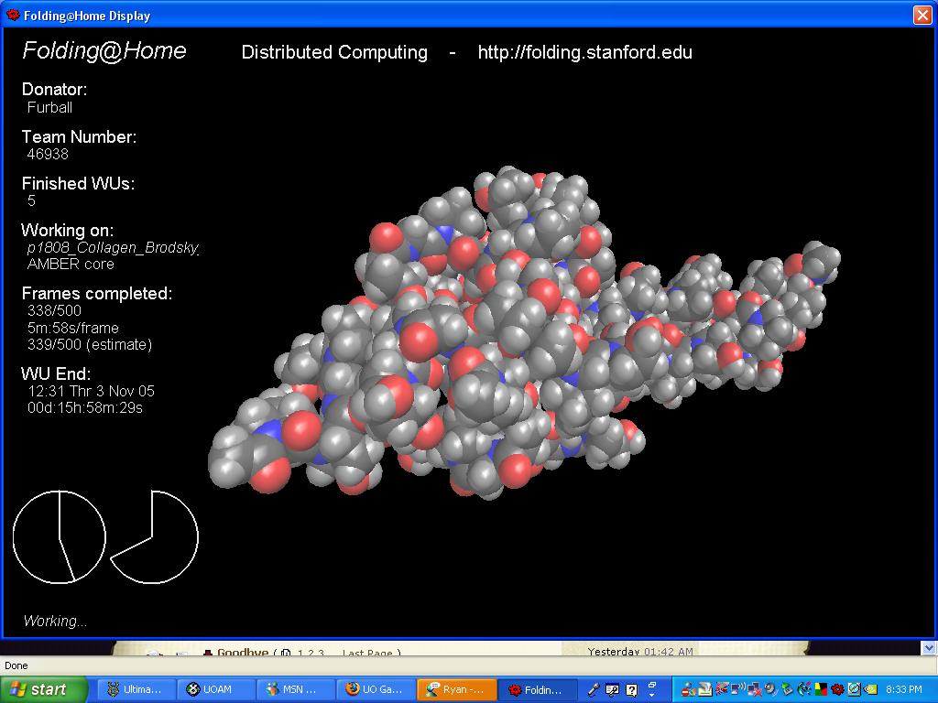Click the donator name Furball
Screen dimensions: 938x703
click(49, 108)
